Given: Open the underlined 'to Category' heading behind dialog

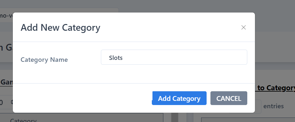Looking at the screenshot, I should [275, 88].
